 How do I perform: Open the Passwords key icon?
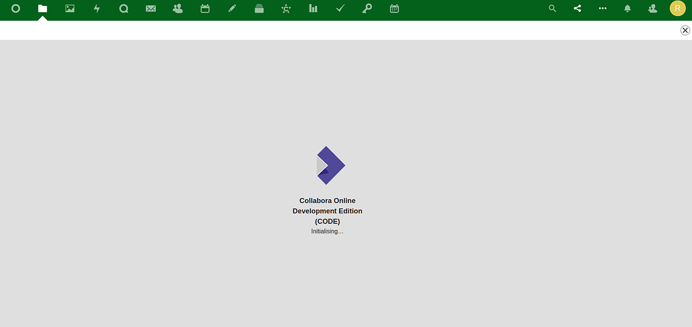pos(367,9)
